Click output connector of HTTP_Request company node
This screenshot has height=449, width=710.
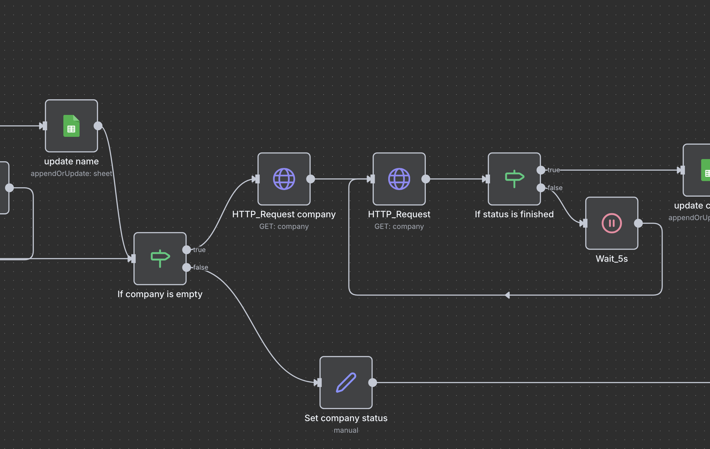311,179
